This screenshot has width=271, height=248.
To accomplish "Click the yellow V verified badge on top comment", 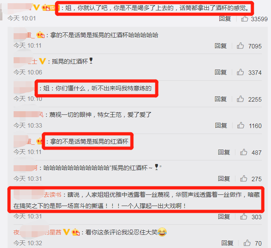I will coord(36,8).
